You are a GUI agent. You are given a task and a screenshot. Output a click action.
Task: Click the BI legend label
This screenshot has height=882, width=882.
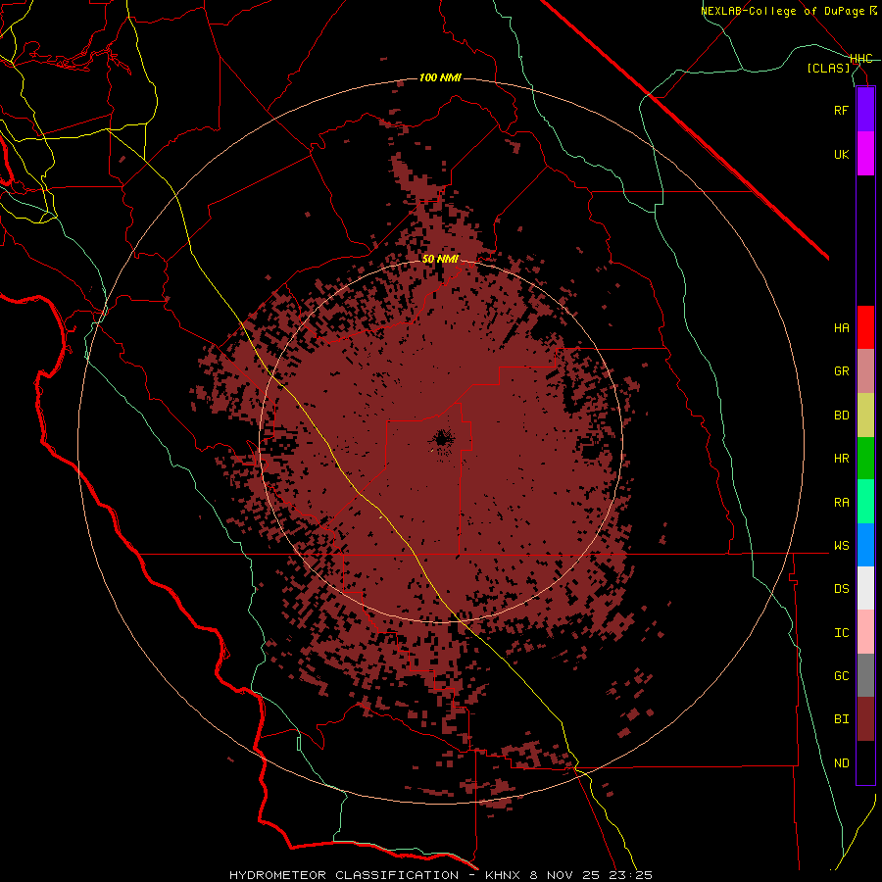coord(842,719)
